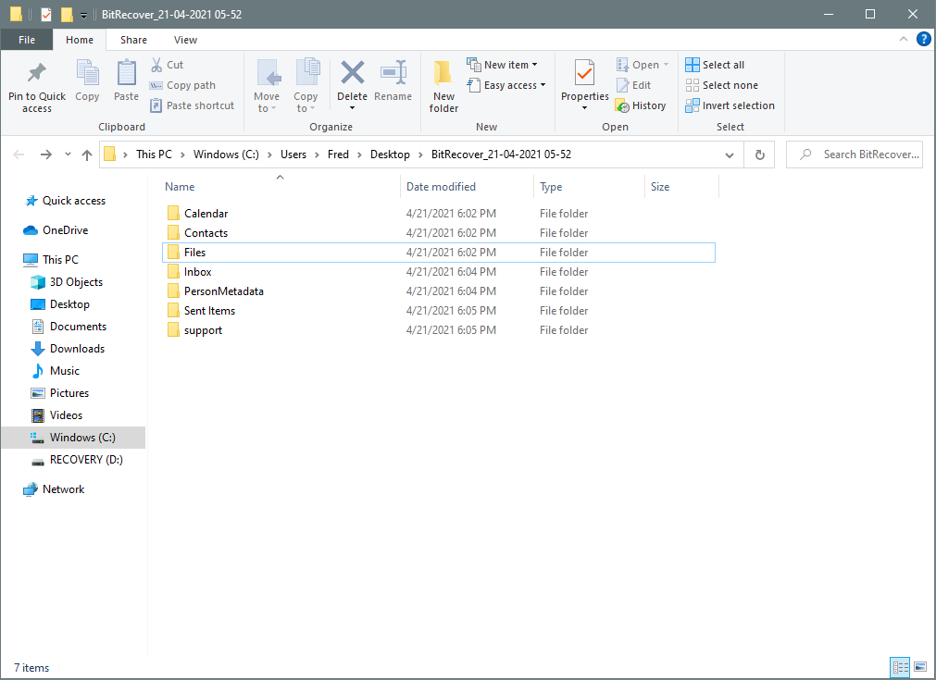Expand the address bar history dropdown
Viewport: 936px width, 680px height.
730,155
